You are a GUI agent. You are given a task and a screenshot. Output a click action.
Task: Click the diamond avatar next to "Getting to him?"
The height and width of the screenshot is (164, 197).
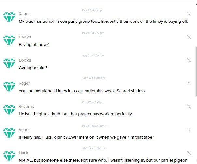click(x=9, y=64)
